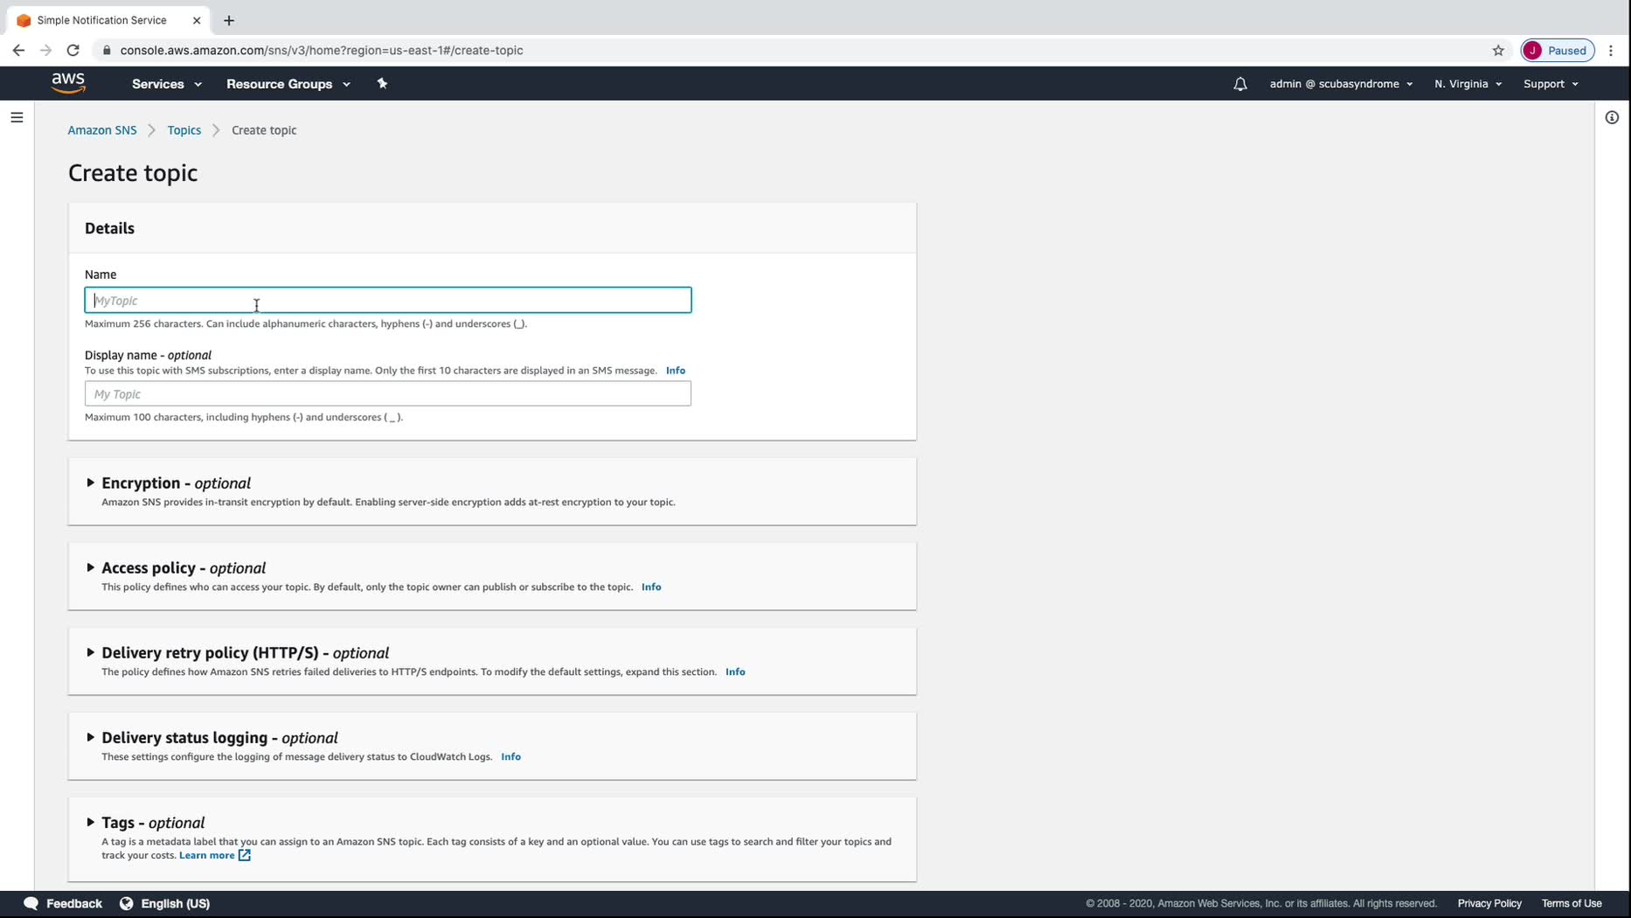Screen dimensions: 1631x918
Task: Open the Learn more link in Tags
Action: tap(207, 855)
